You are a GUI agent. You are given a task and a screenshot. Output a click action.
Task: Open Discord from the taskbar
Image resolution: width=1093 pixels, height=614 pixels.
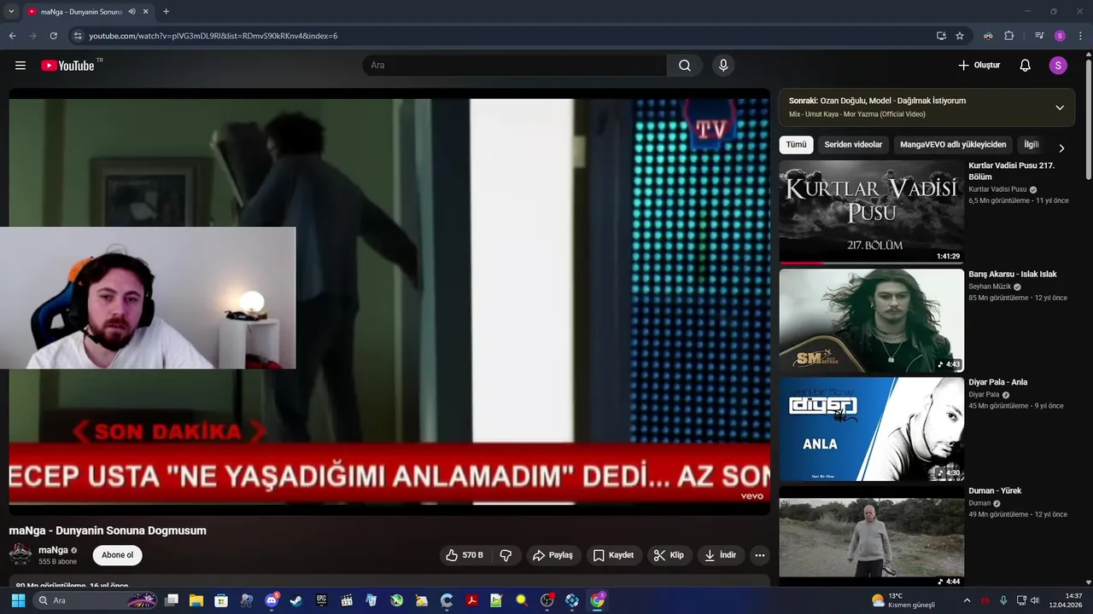point(272,600)
